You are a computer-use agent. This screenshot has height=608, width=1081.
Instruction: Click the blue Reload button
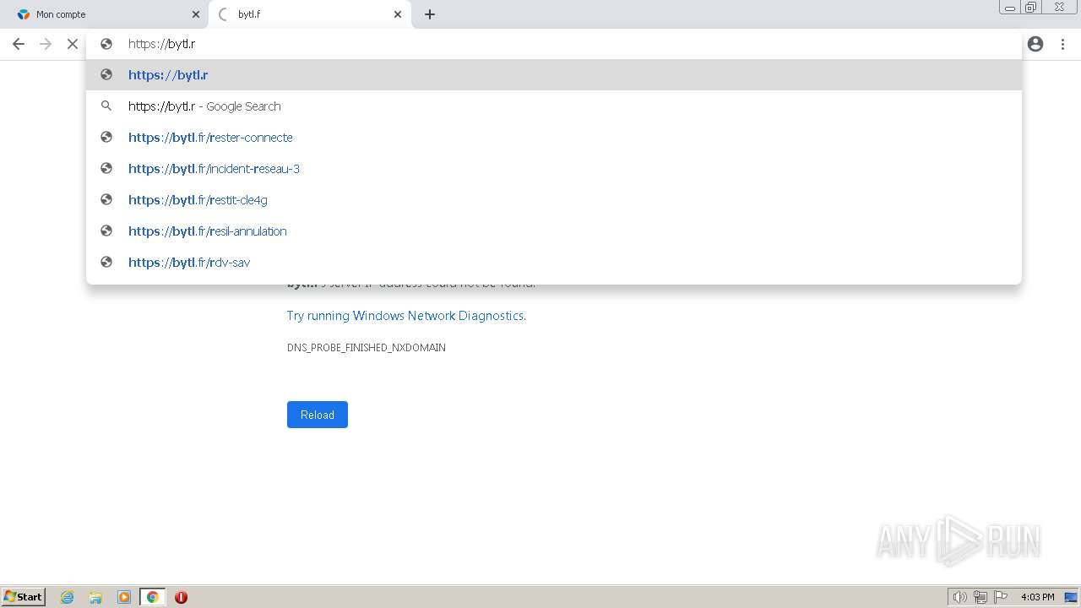(x=318, y=415)
